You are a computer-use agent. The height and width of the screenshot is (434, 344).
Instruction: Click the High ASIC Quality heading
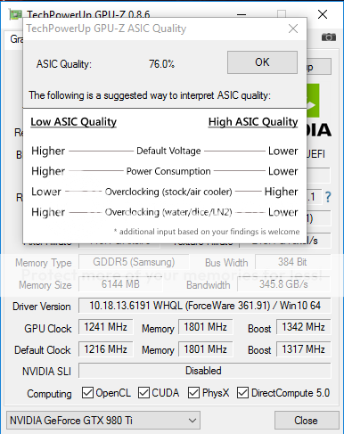253,122
